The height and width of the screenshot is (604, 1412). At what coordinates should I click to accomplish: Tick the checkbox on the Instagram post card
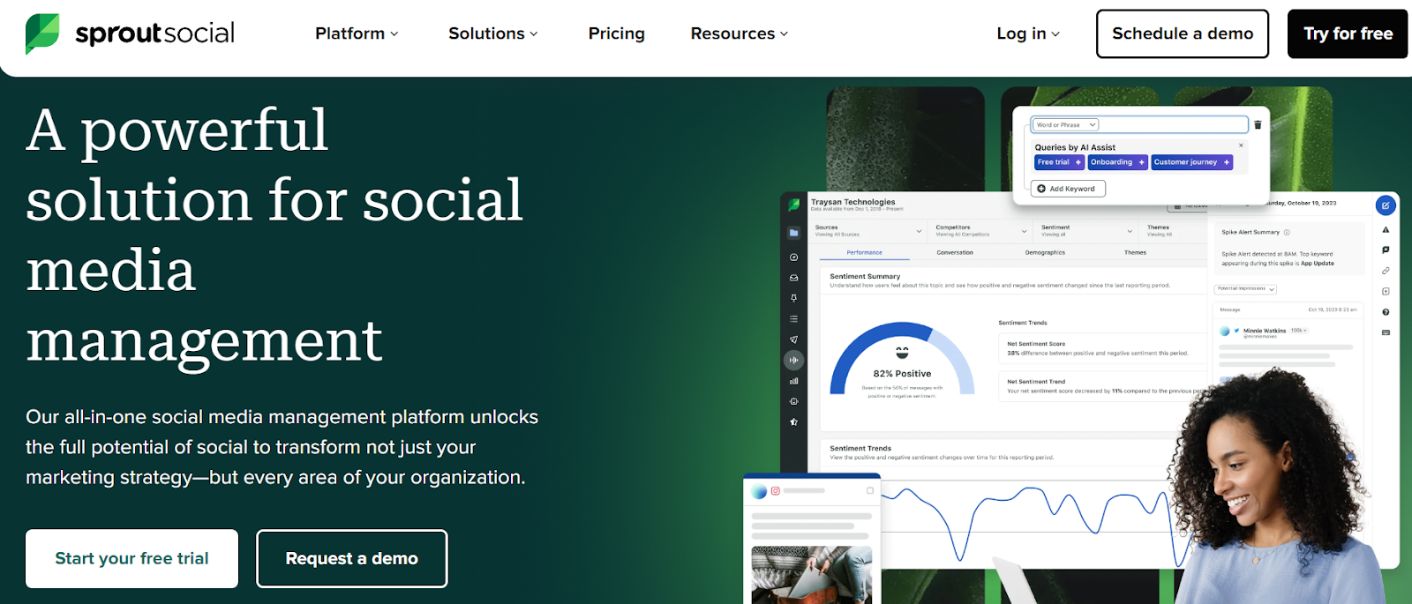(870, 491)
